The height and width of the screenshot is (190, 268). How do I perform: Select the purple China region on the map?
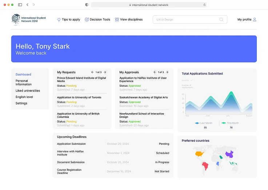point(228,154)
